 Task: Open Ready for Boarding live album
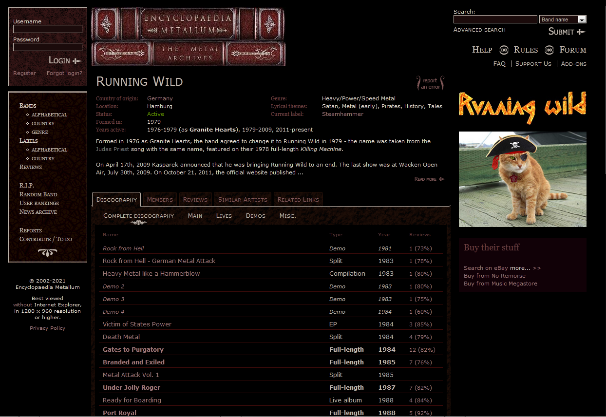132,400
